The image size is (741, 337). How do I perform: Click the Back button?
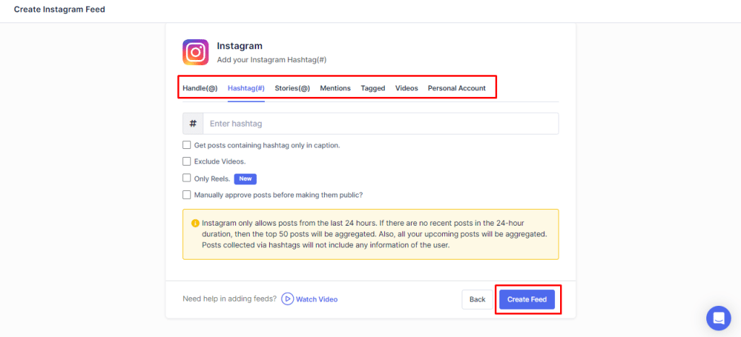click(477, 299)
